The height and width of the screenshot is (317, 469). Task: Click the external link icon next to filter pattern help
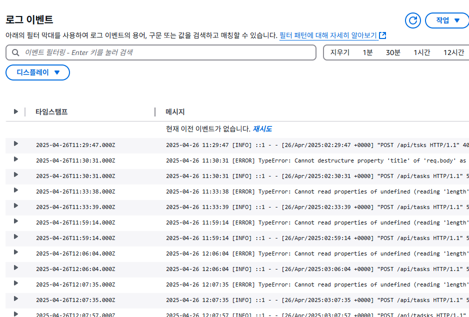click(381, 35)
